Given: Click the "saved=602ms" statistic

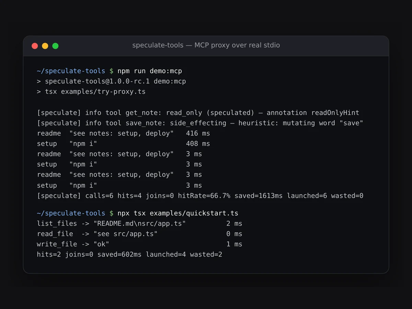Looking at the screenshot, I should coord(119,254).
